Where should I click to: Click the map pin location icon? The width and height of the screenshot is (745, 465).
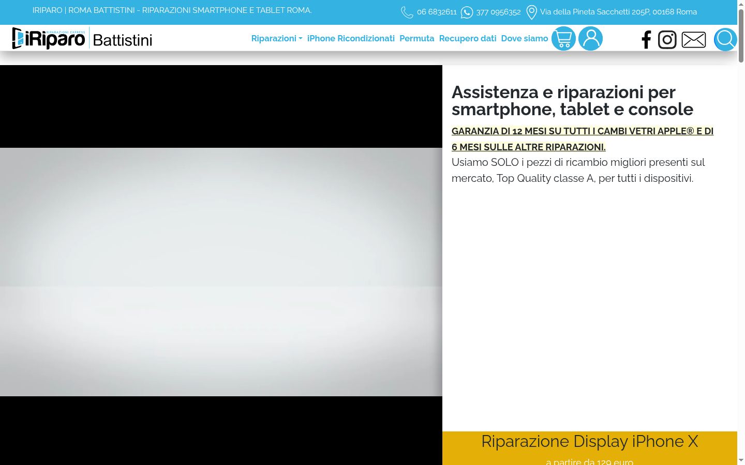pos(531,12)
